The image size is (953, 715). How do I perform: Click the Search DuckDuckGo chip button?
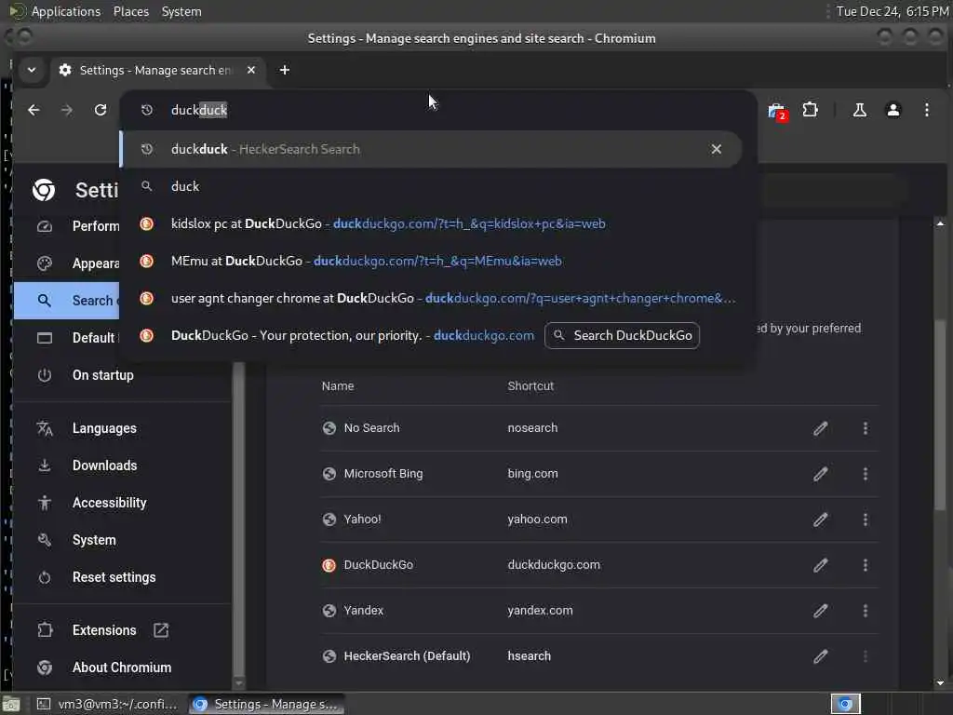point(622,335)
